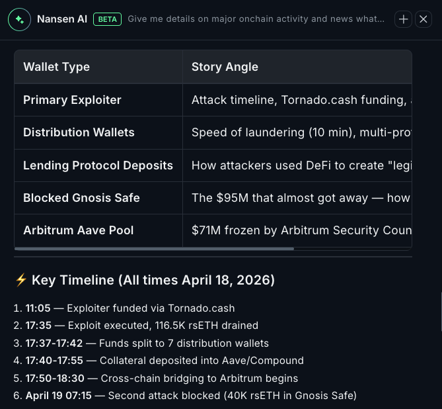Close the Nansen AI panel
Screen dimensions: 442x409
[x=423, y=19]
